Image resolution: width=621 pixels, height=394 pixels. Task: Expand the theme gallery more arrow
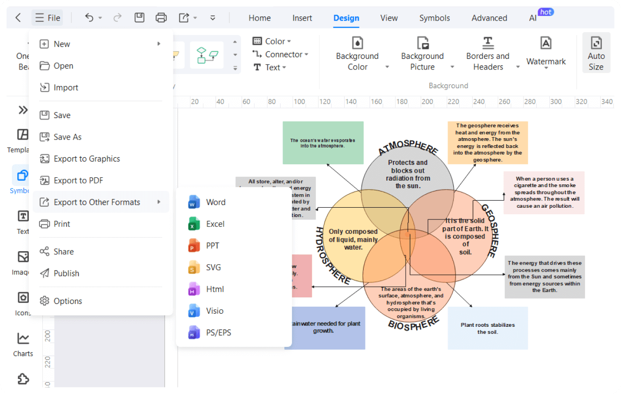pyautogui.click(x=235, y=68)
